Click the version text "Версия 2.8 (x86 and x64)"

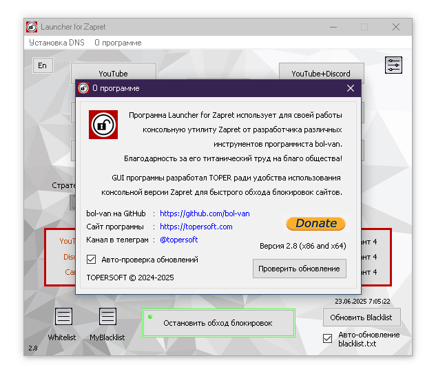pyautogui.click(x=303, y=246)
